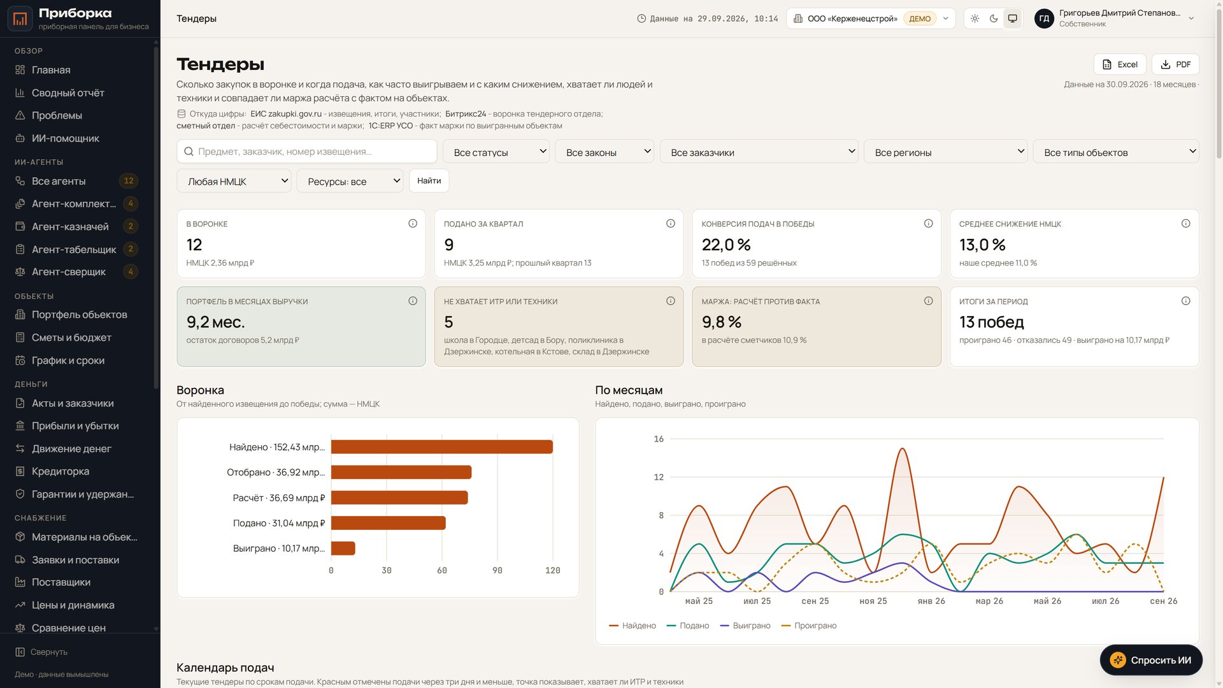The height and width of the screenshot is (688, 1223).
Task: Export the report to Excel
Action: [1120, 64]
